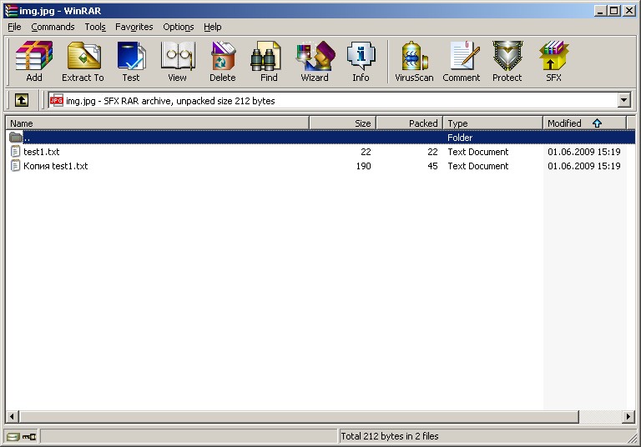641x447 pixels.
Task: Expand the address bar dropdown arrow
Action: 623,100
